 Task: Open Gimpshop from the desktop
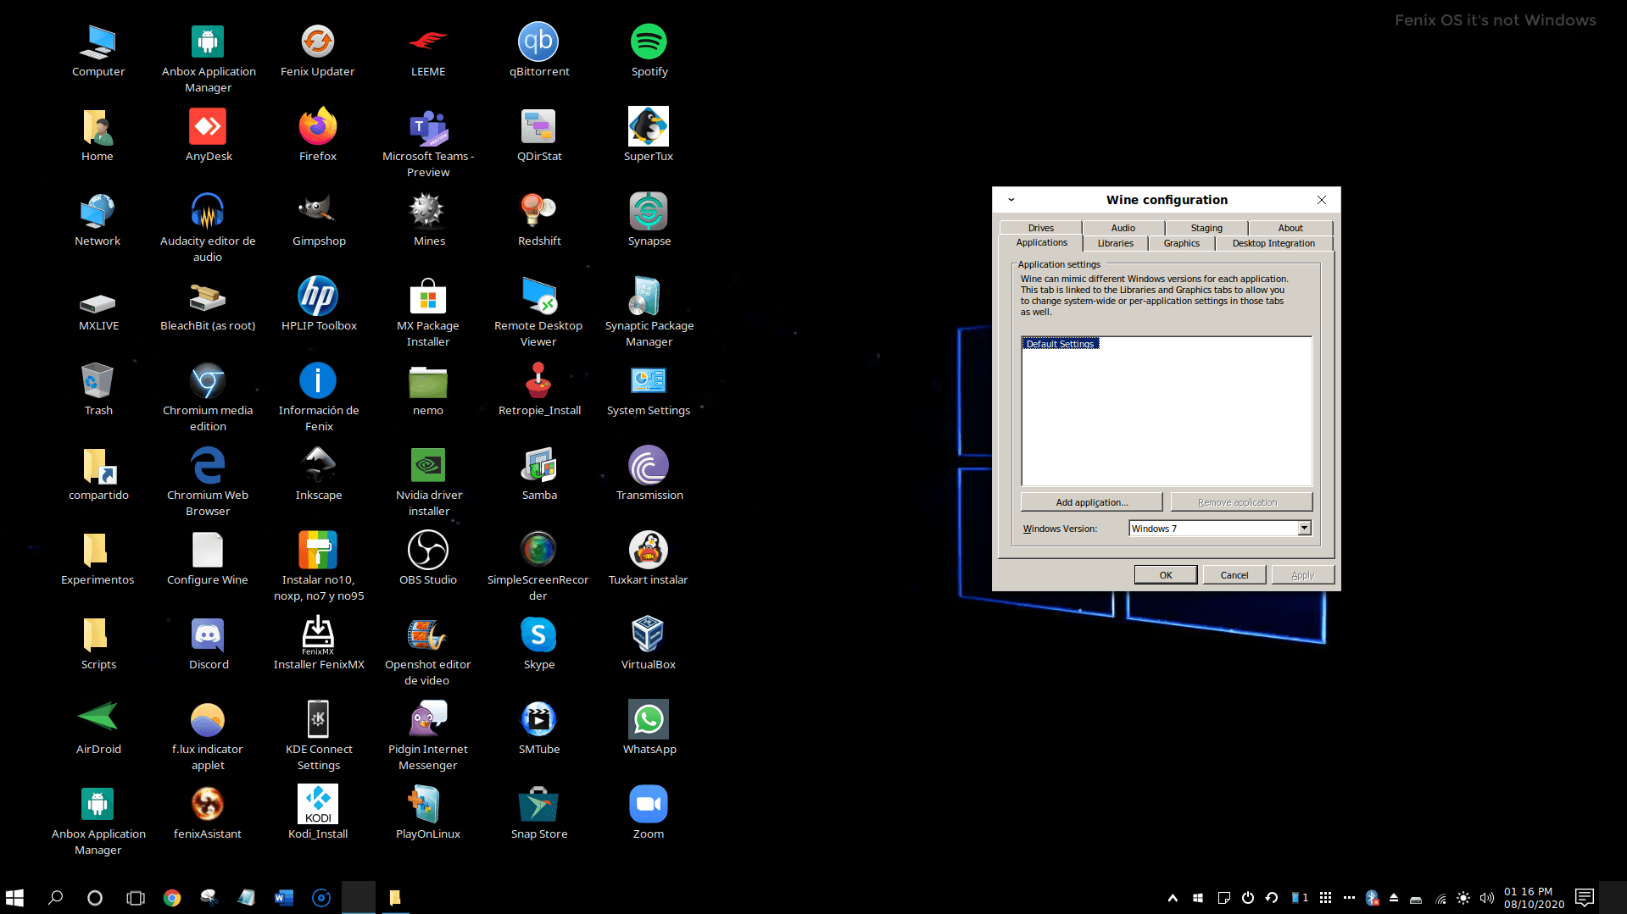tap(318, 211)
